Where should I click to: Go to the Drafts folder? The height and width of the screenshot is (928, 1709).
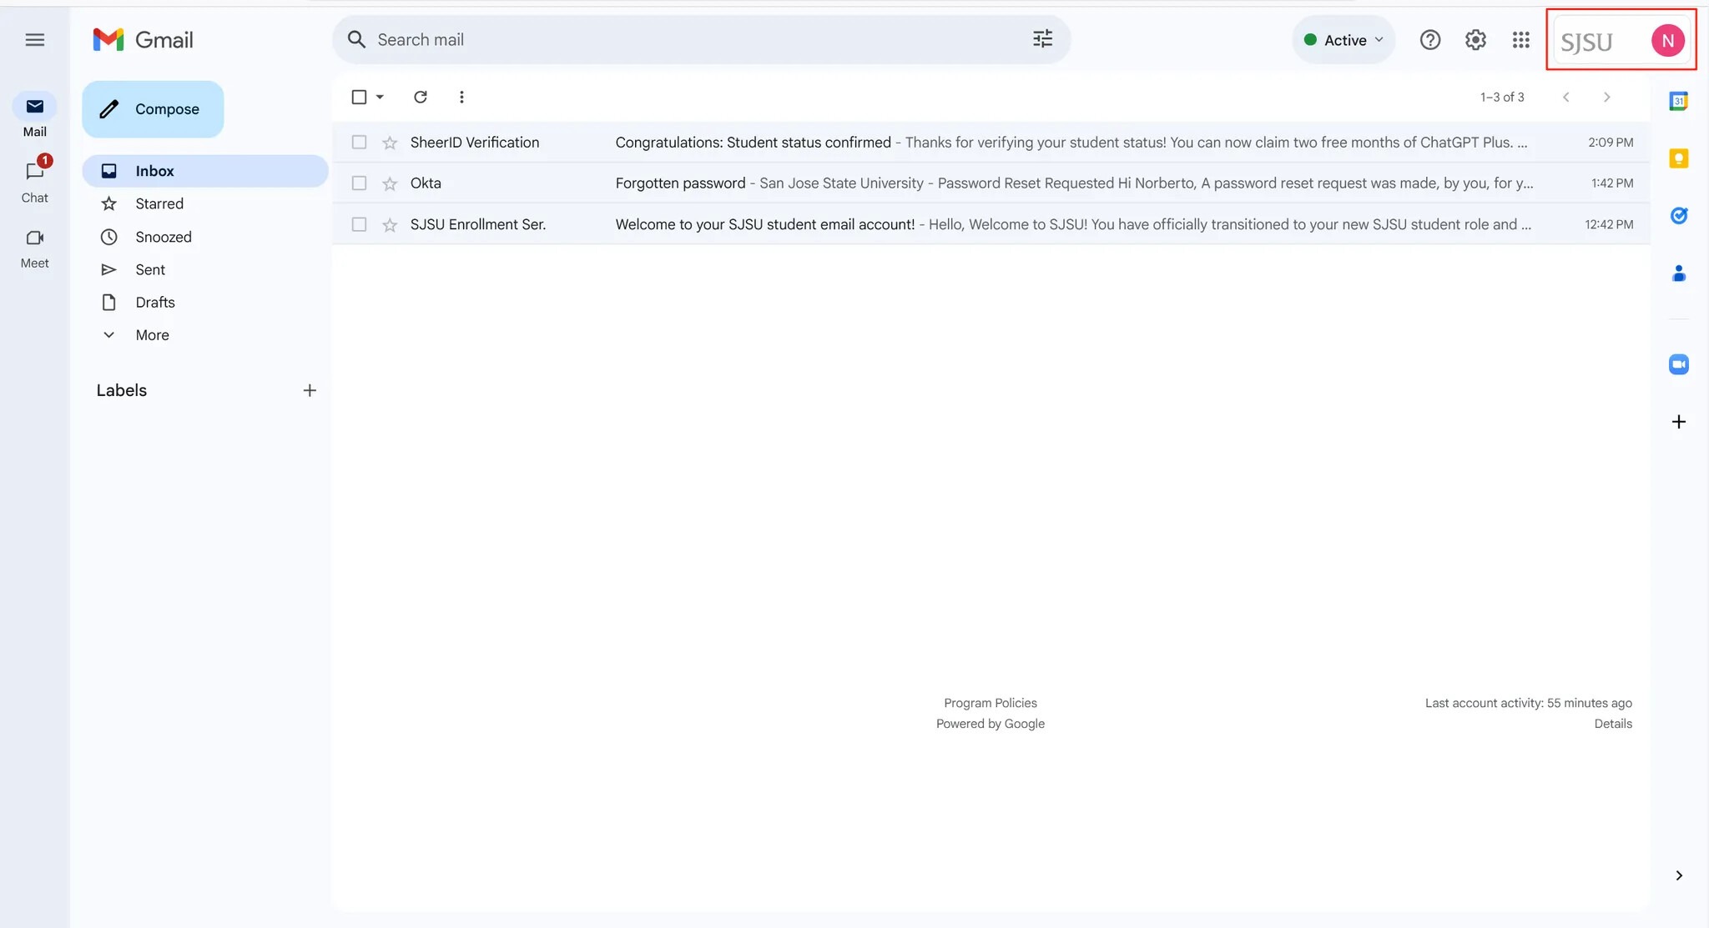155,303
